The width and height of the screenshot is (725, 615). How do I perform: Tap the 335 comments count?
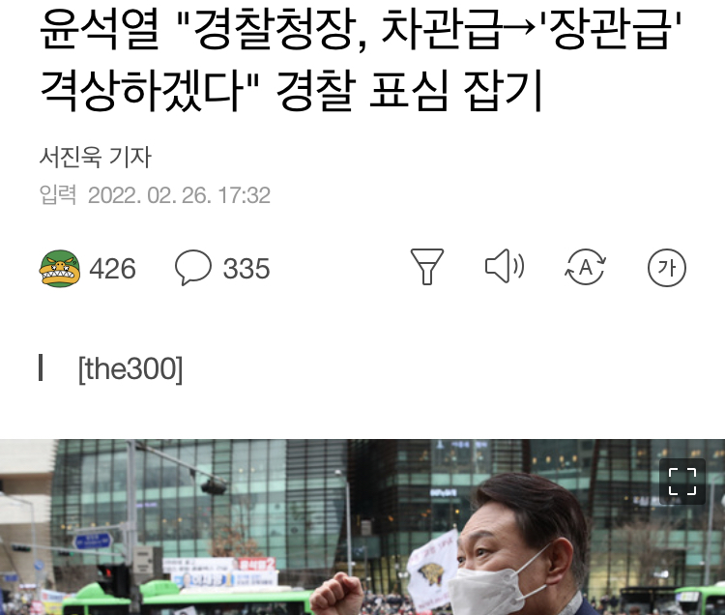246,269
